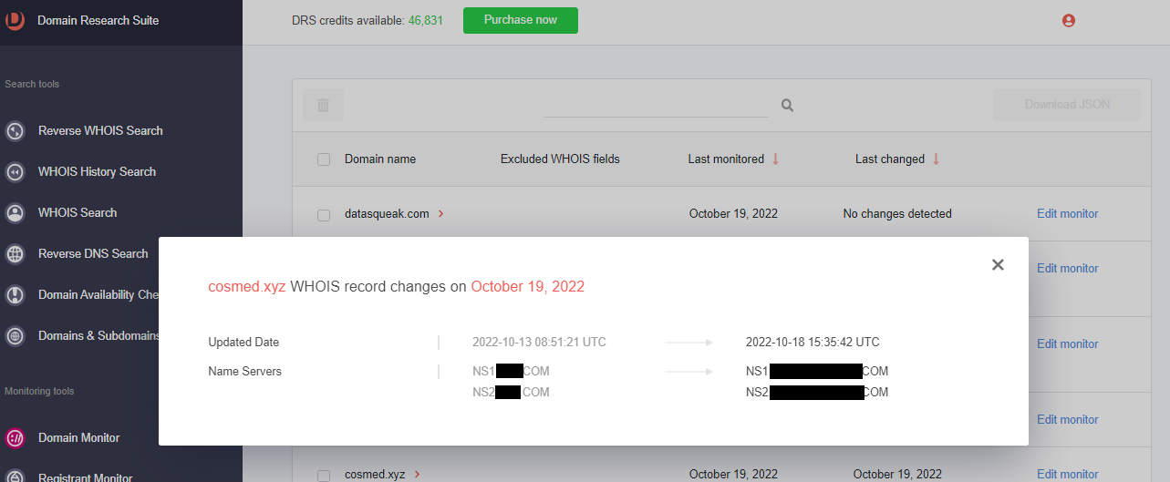
Task: Click the cosmed.xyz link in dialog title
Action: click(x=247, y=286)
